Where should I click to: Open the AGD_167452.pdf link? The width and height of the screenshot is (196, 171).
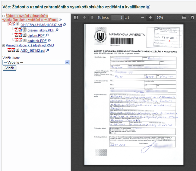point(33,51)
